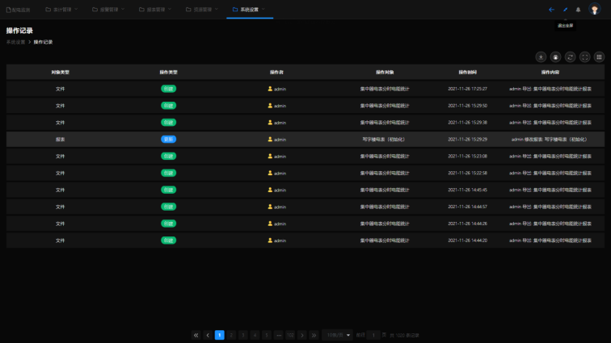This screenshot has width=611, height=343.
Task: Go to previous page arrow
Action: coord(208,335)
